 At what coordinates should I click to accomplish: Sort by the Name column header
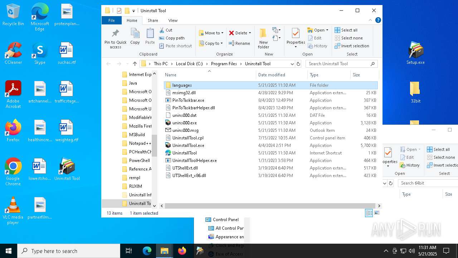click(209, 75)
